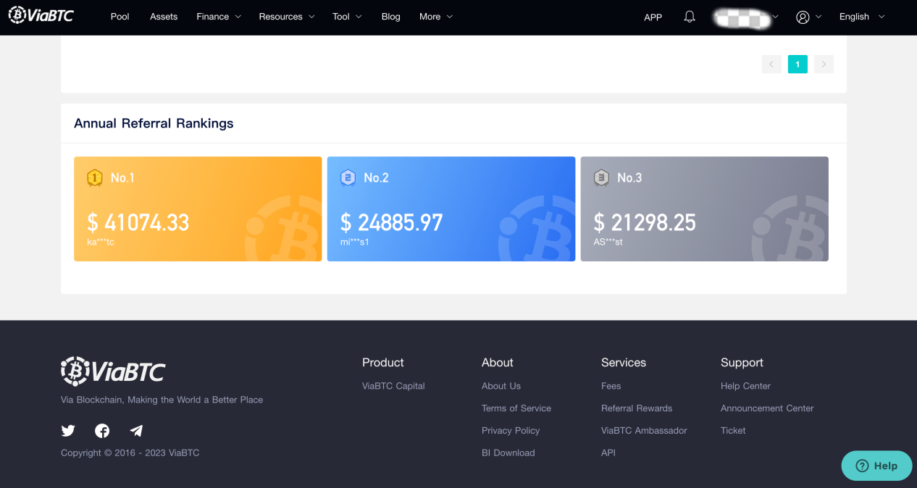Open the English language selector

tap(861, 17)
